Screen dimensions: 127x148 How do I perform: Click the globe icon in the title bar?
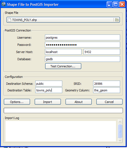[4, 4]
